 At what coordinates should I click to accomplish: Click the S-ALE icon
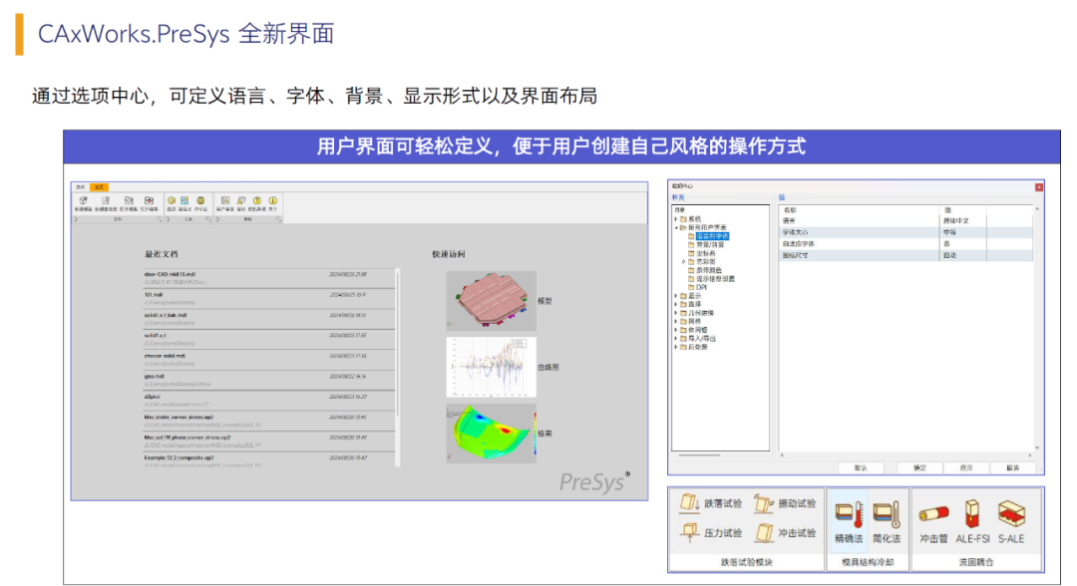coord(1012,514)
